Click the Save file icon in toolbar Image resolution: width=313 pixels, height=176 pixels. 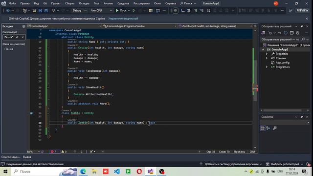tap(40, 11)
